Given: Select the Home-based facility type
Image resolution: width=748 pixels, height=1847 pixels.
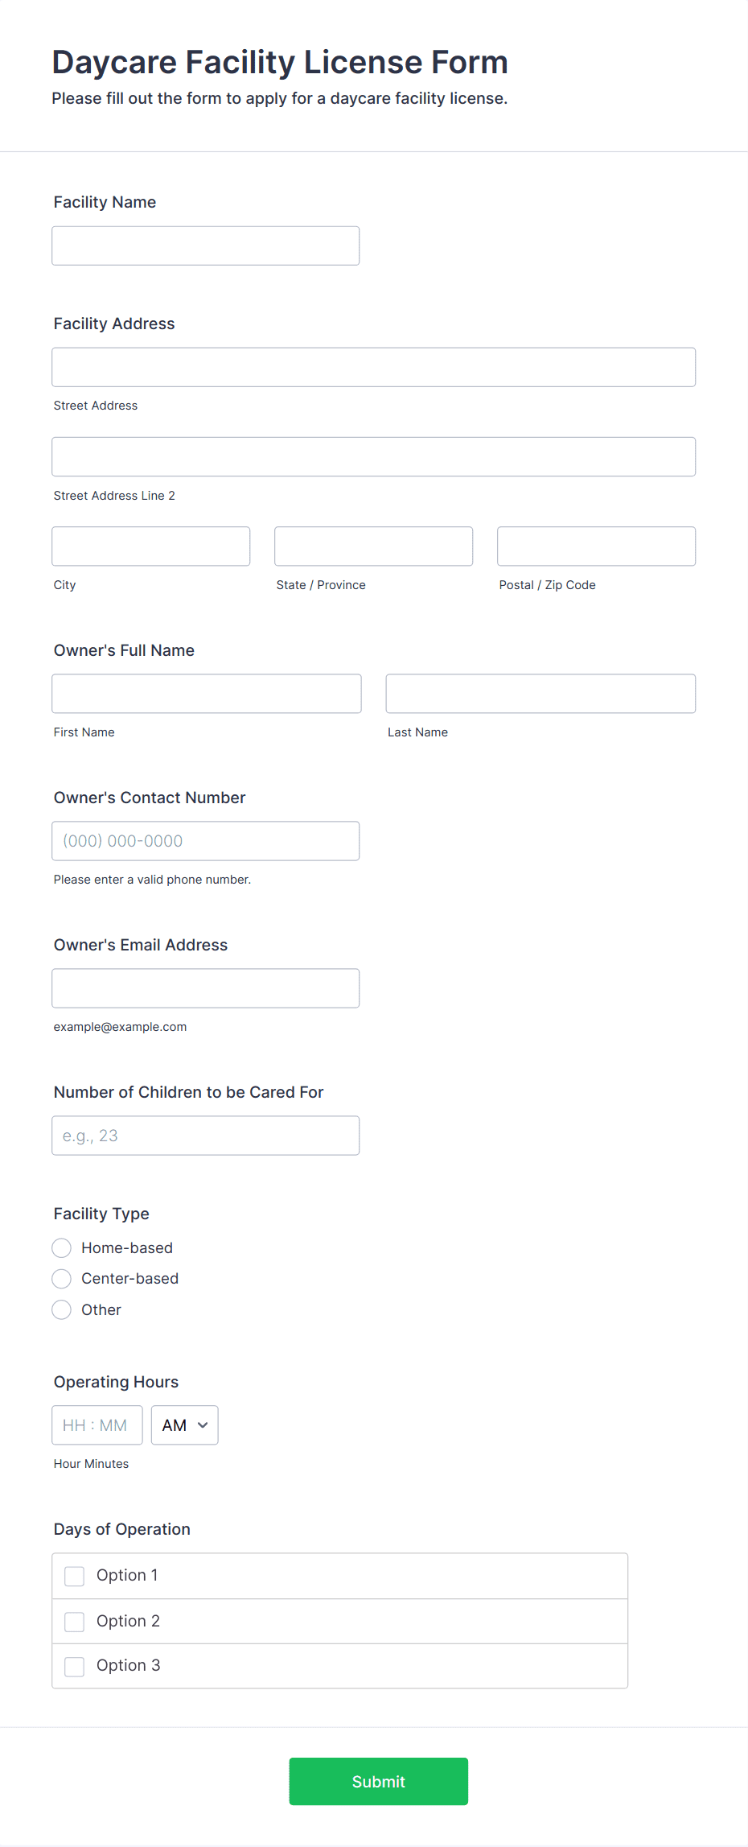Looking at the screenshot, I should pyautogui.click(x=62, y=1248).
